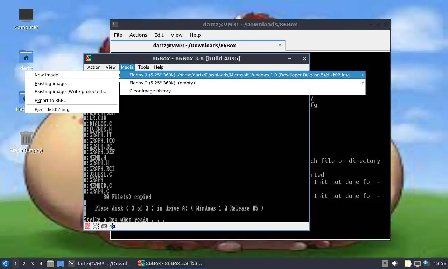Expand the Floppy 1 disk02.img submenu arrow
Viewport: 448px width, 269px height.
pyautogui.click(x=363, y=75)
